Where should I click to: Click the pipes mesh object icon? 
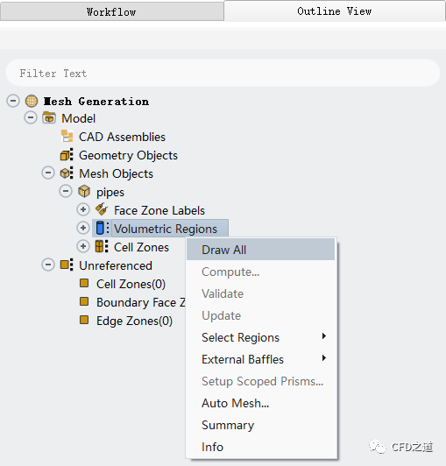click(x=84, y=191)
